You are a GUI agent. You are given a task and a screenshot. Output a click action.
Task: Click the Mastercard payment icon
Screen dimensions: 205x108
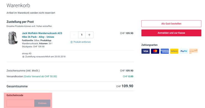[x=155, y=51]
